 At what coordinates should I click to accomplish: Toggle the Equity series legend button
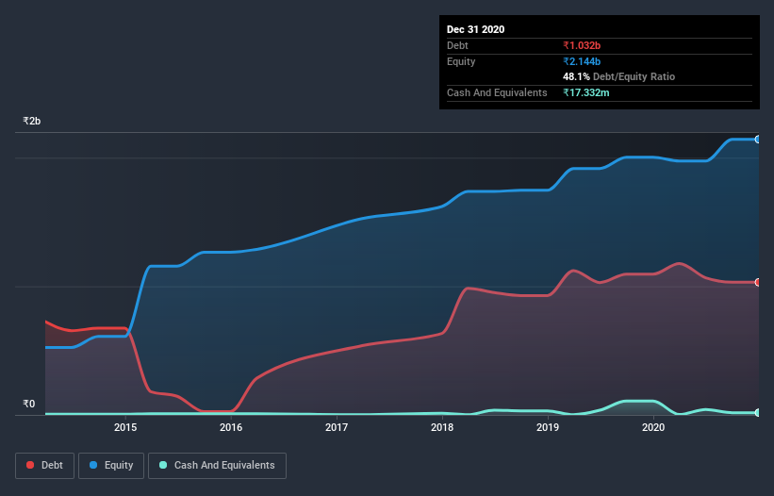click(x=111, y=466)
